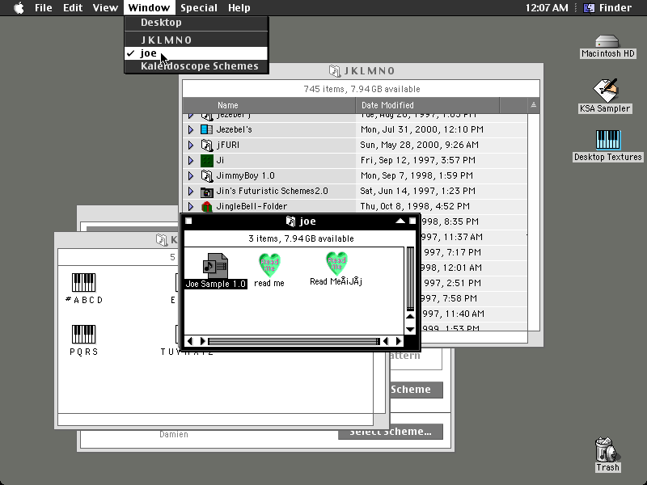Select the Joe Sample 1.0 file icon

click(x=215, y=266)
